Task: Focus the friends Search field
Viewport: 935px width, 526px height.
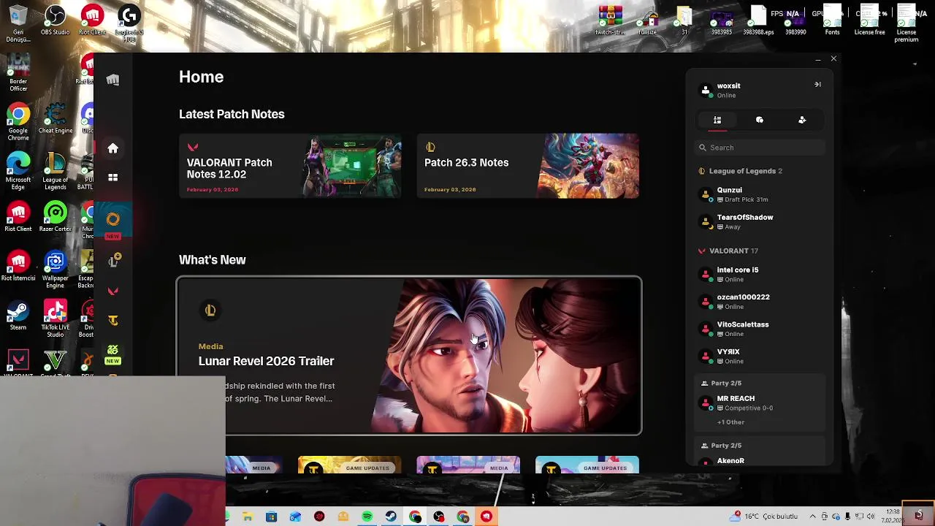Action: [760, 148]
